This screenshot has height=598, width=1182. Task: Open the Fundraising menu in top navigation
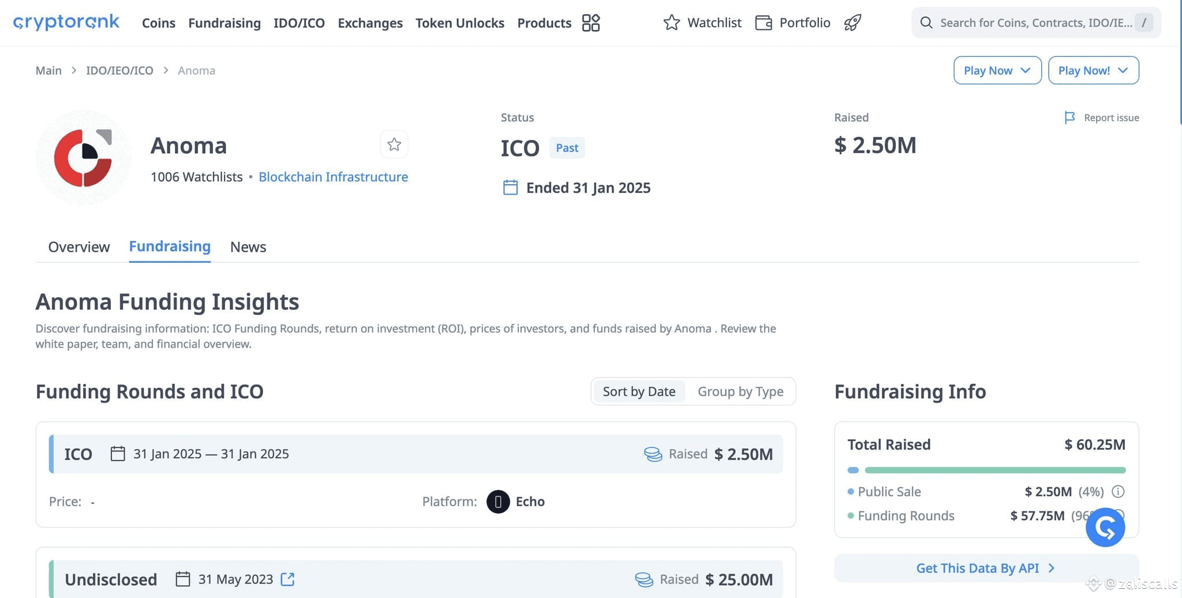(x=225, y=23)
